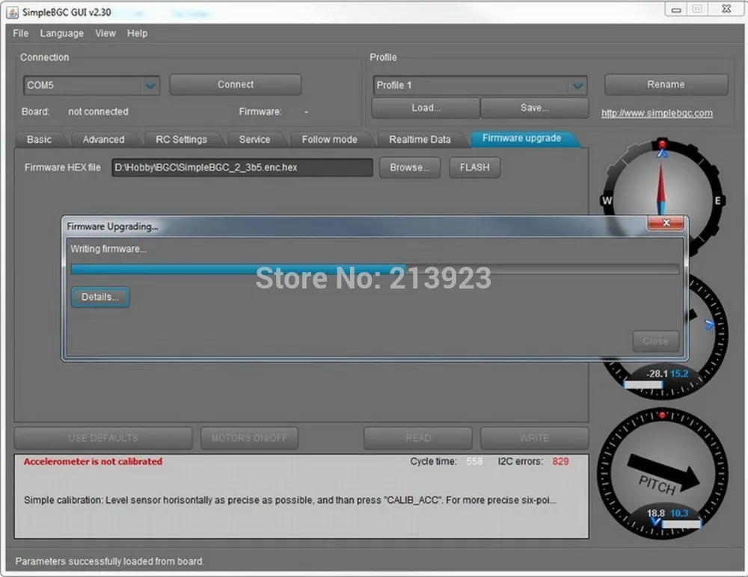Viewport: 748px width, 577px height.
Task: Click the SimpleBGC Java app icon in title bar
Action: click(13, 13)
